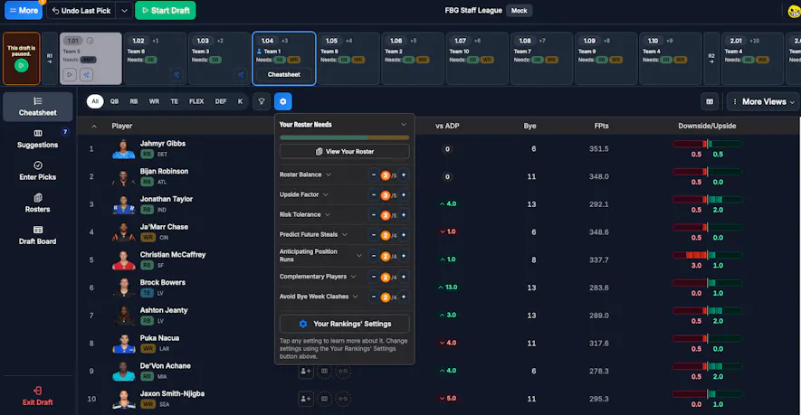
Task: Open Rosters in the left sidebar
Action: coord(38,203)
